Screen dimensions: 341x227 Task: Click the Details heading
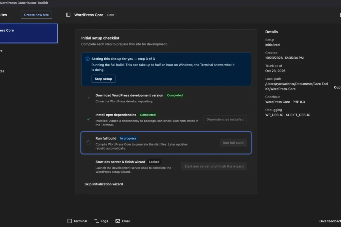click(x=271, y=32)
